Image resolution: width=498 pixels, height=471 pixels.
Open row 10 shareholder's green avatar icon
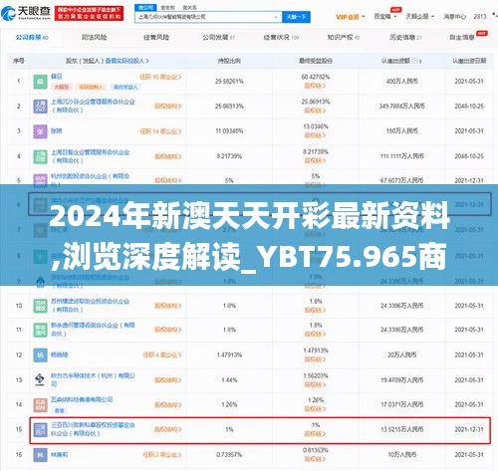pyautogui.click(x=40, y=306)
